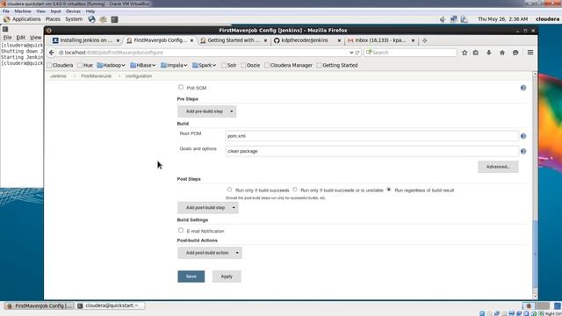Go to Jenkins breadcrumb link
The width and height of the screenshot is (562, 316).
tap(58, 76)
